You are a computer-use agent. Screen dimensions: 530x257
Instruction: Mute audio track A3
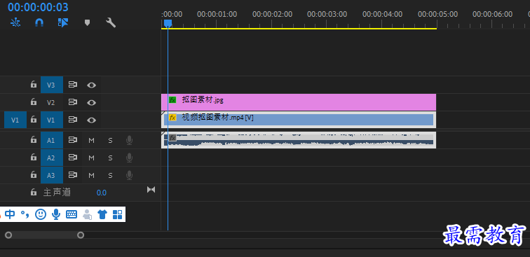pos(91,175)
